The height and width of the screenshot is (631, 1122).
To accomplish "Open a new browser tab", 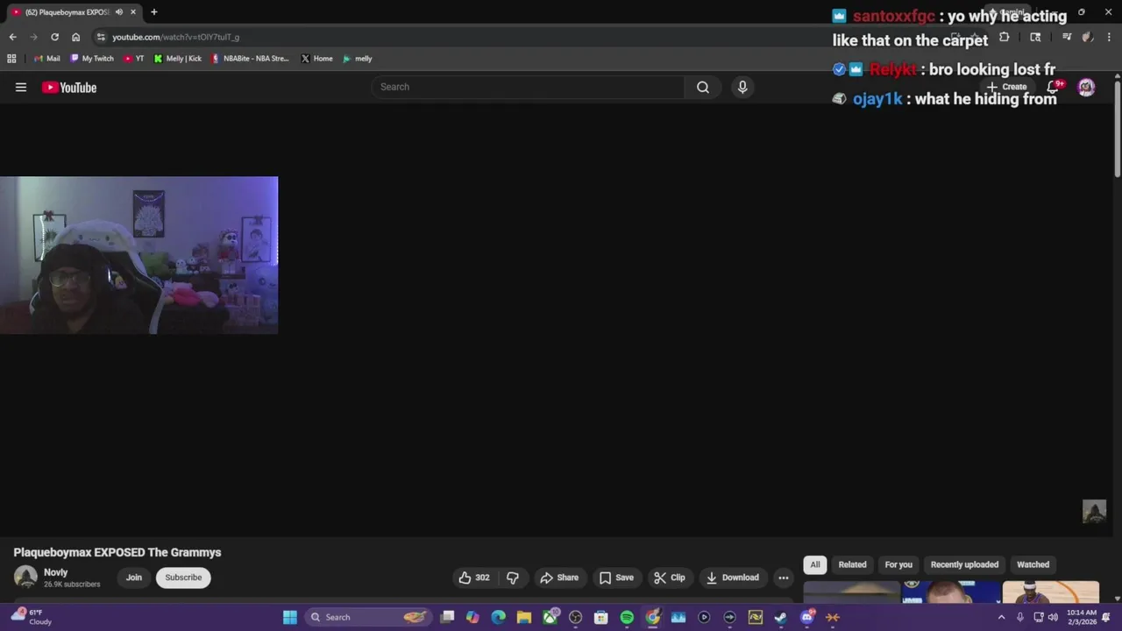I will 153,12.
